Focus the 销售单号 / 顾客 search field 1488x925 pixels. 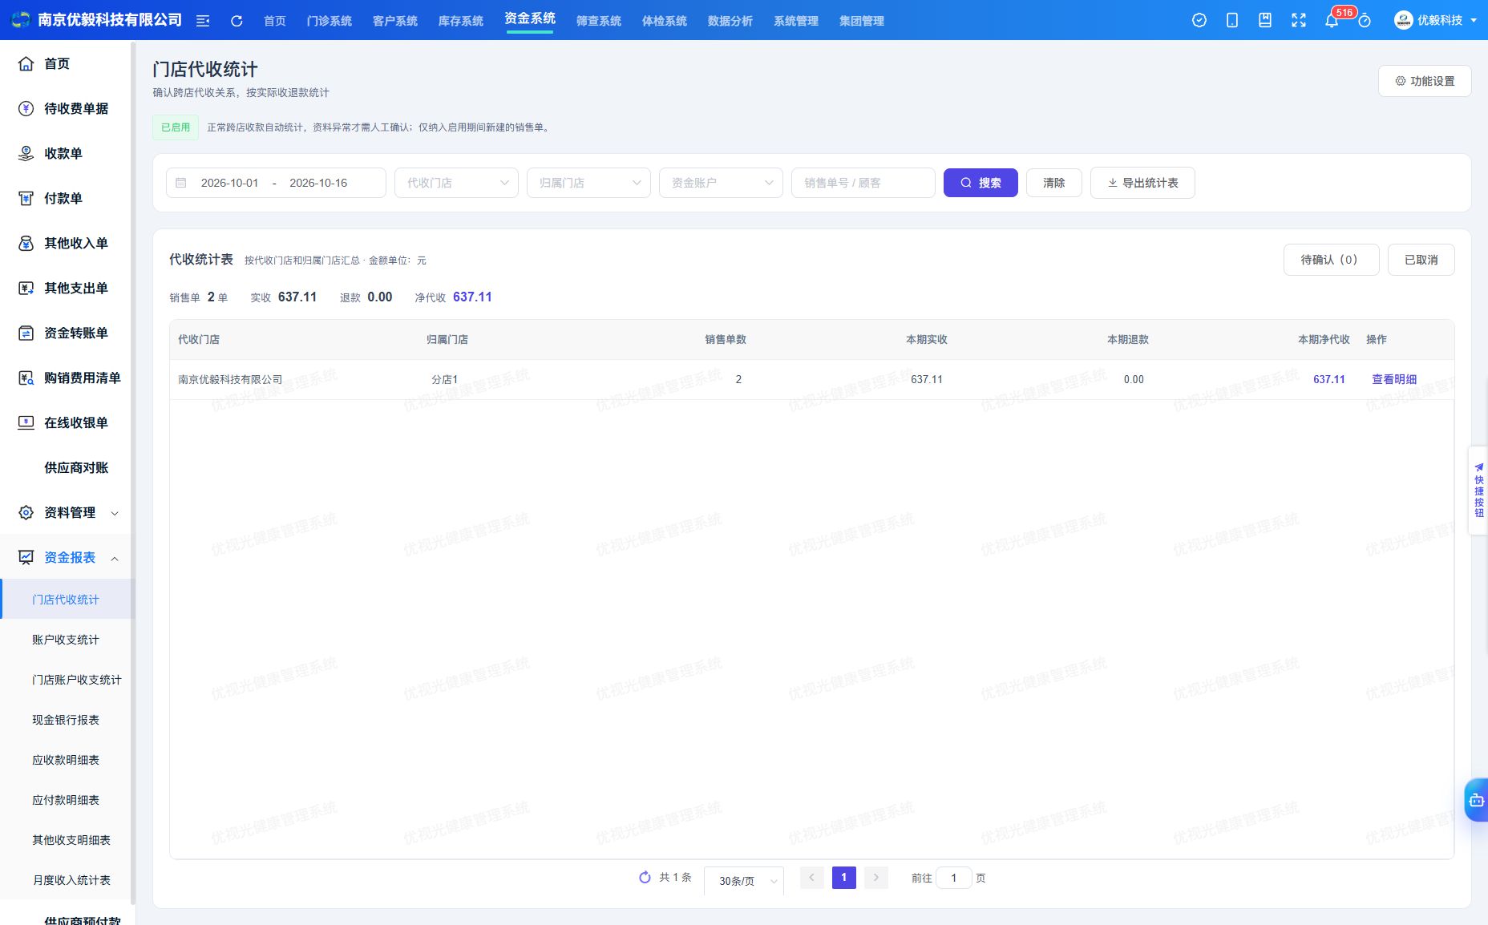(x=863, y=183)
